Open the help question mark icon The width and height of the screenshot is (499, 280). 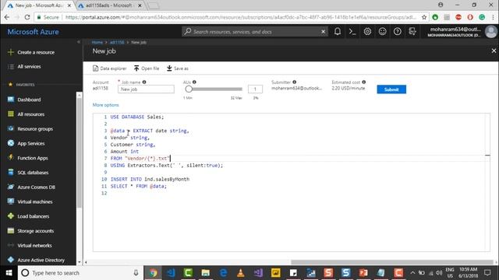point(397,31)
